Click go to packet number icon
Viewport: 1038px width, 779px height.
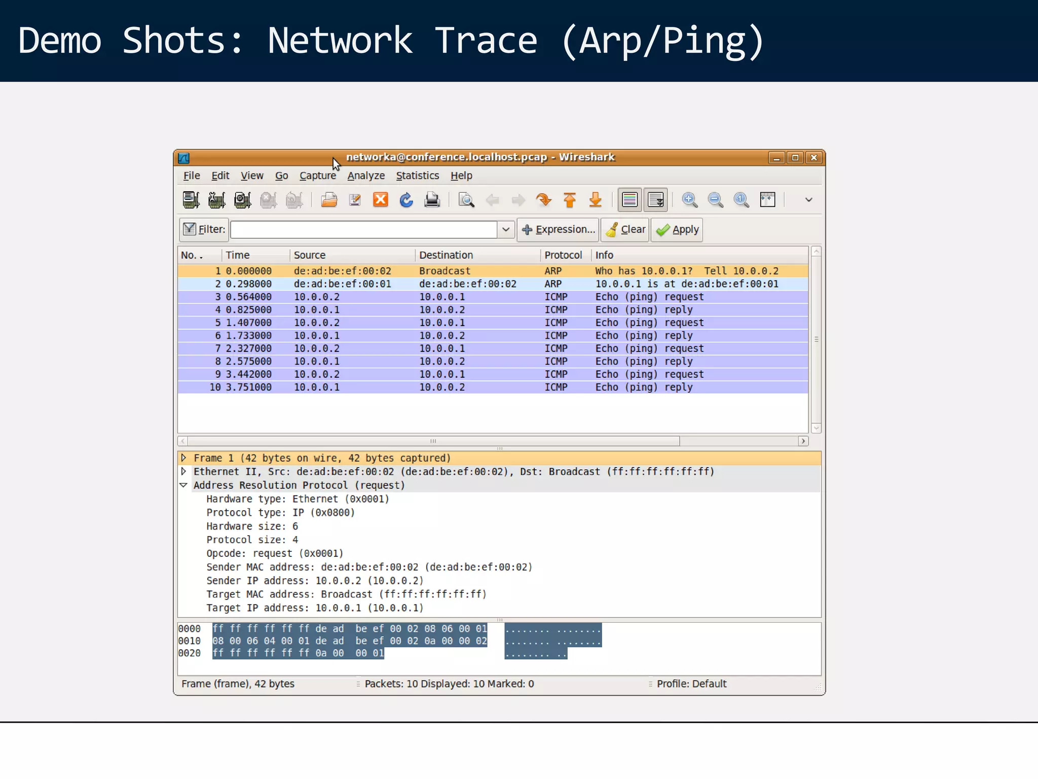(544, 200)
